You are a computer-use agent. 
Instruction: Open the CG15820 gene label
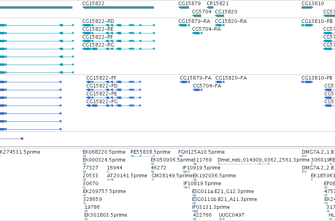[x=226, y=11]
